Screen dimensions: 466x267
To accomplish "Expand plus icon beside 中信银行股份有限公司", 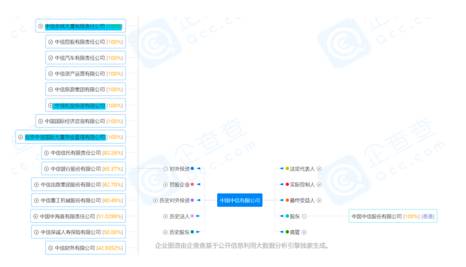I will click(46, 168).
